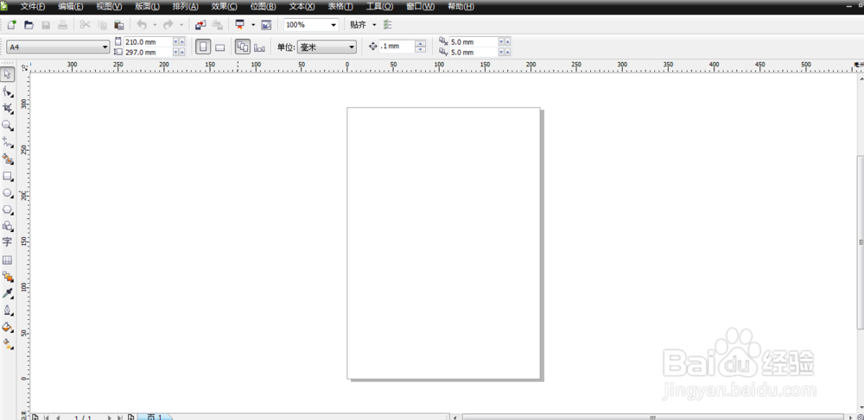This screenshot has width=864, height=420.
Task: Click the page width 210.0 mm field
Action: pos(148,41)
